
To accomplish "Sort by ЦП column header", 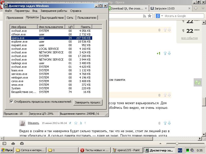I will [x=70, y=27].
